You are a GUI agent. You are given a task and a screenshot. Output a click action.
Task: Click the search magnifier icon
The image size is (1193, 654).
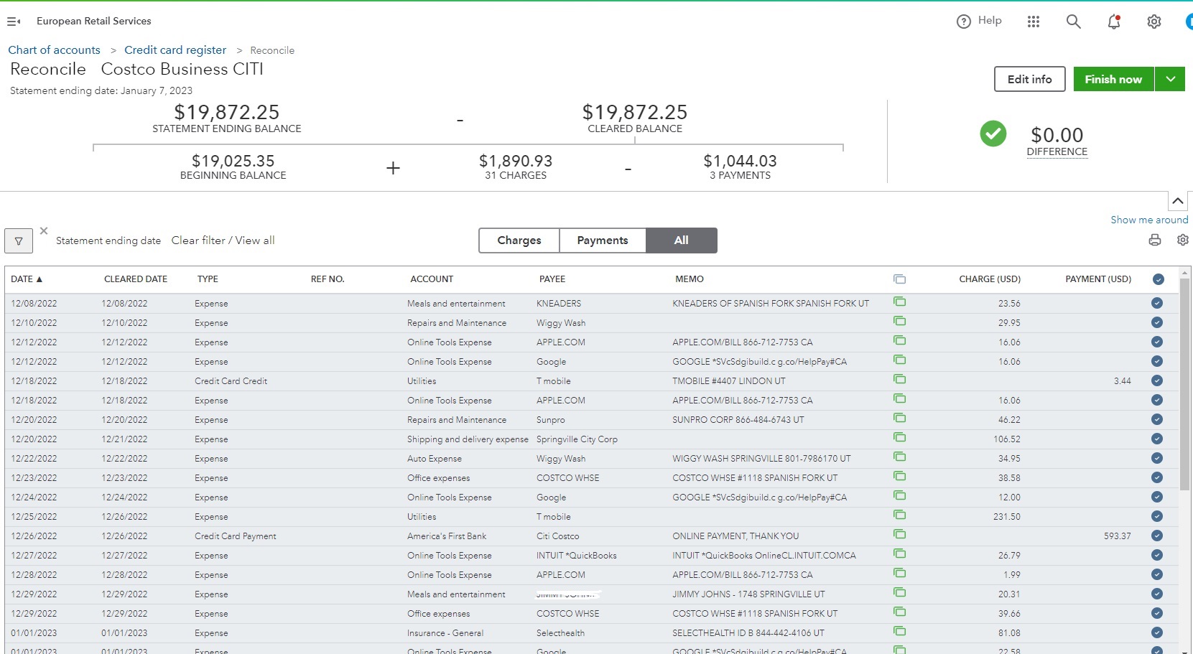(1073, 22)
